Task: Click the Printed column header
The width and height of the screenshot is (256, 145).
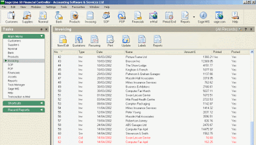Action: [221, 52]
